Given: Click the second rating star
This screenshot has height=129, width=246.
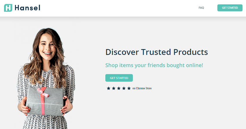Looking at the screenshot, I should [114, 88].
